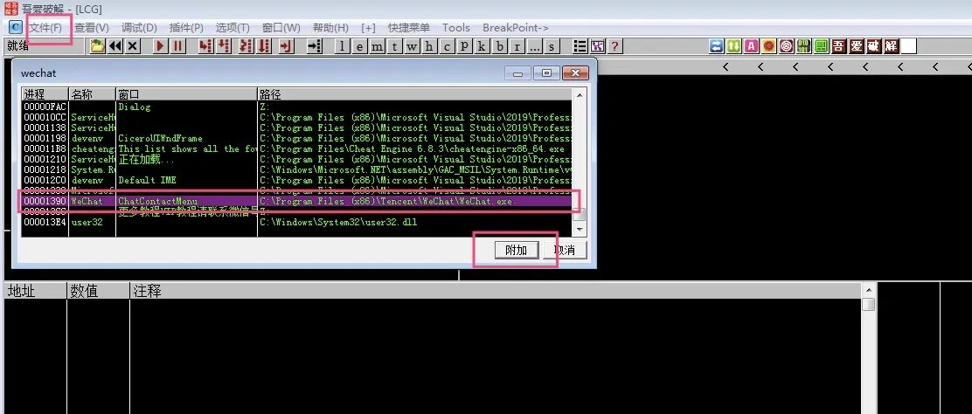The height and width of the screenshot is (414, 972).
Task: Open the 帮助(H) menu
Action: click(330, 28)
